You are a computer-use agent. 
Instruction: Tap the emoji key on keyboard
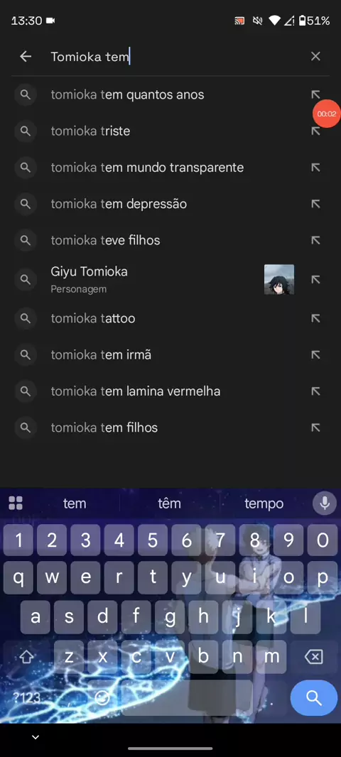coord(102,697)
